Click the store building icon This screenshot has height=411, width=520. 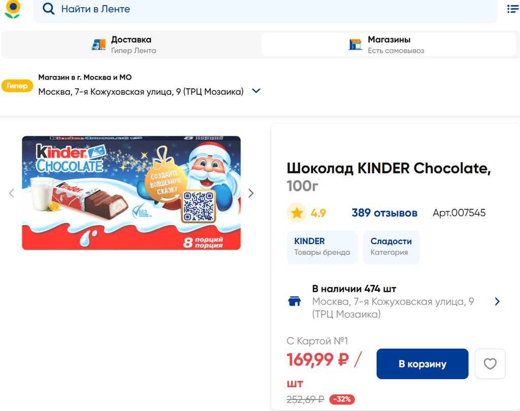pyautogui.click(x=355, y=45)
